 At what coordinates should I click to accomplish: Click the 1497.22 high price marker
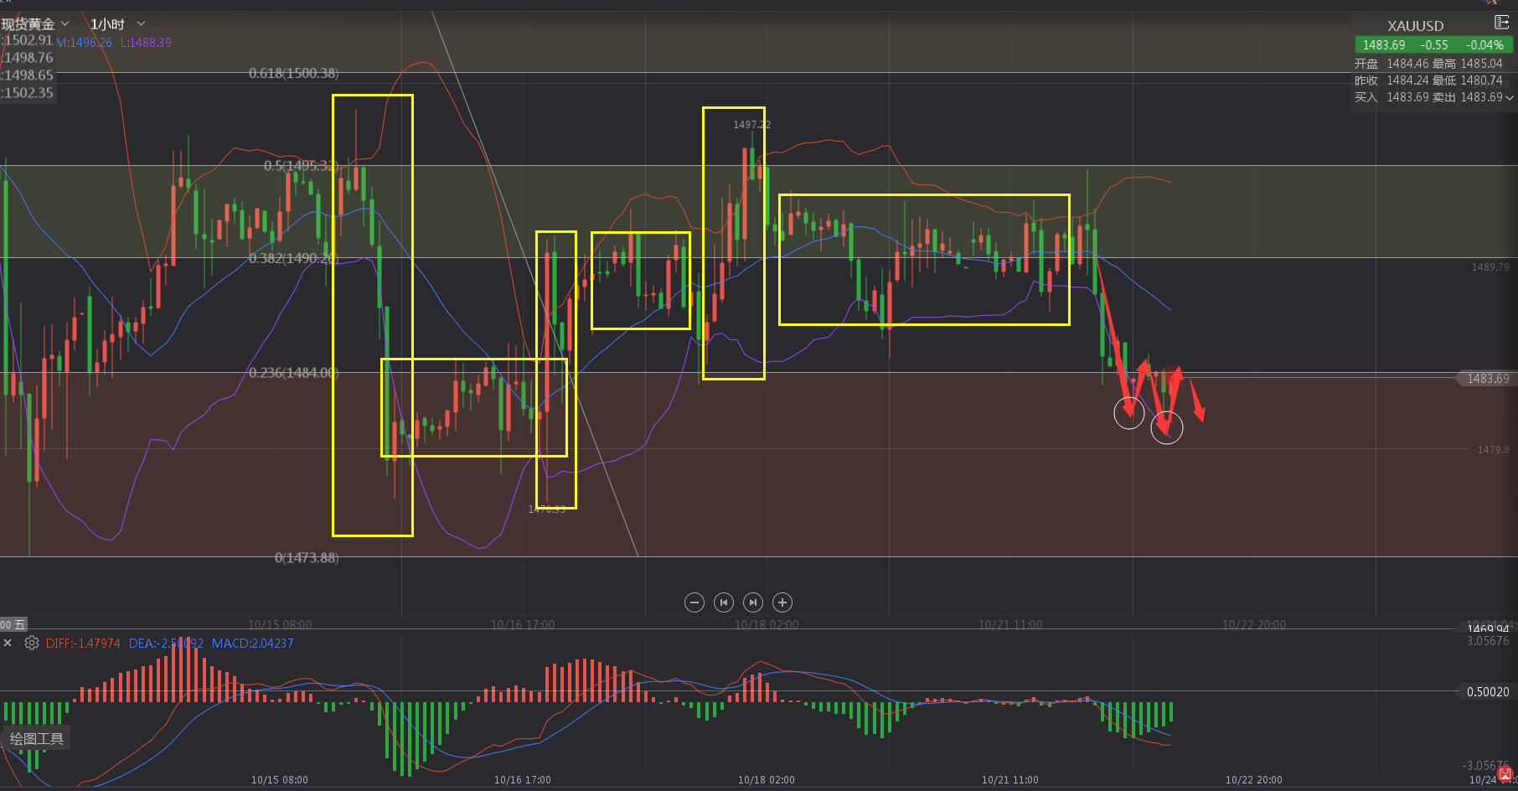[751, 125]
